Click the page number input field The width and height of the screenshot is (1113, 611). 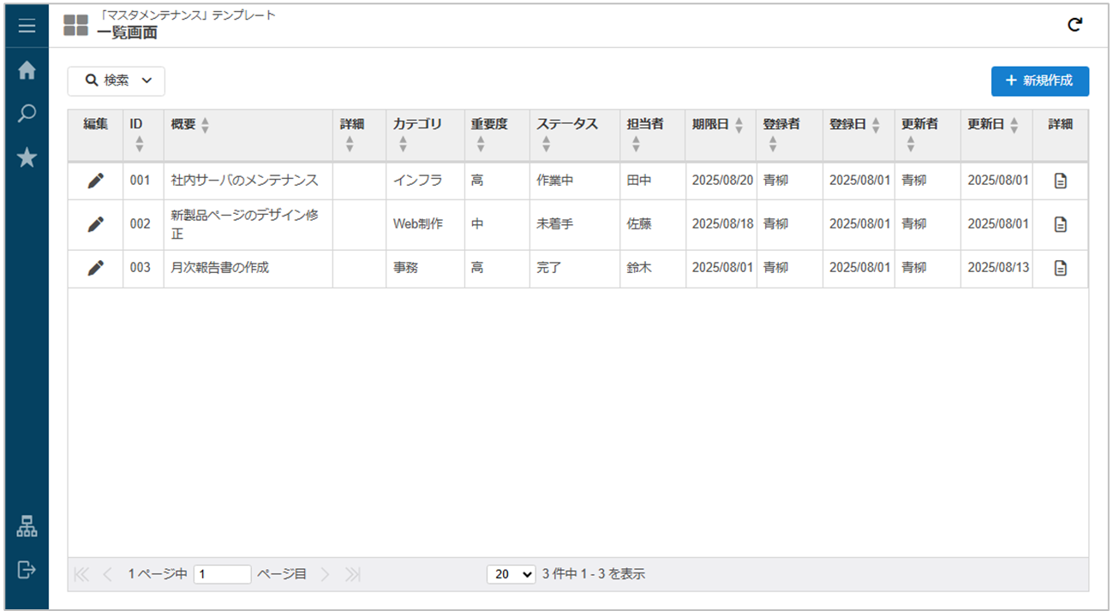click(222, 575)
